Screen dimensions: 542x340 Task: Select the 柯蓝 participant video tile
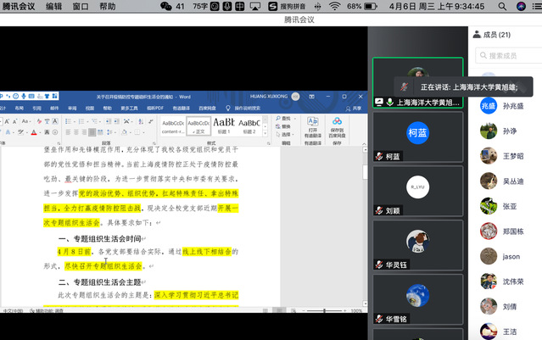click(x=416, y=137)
